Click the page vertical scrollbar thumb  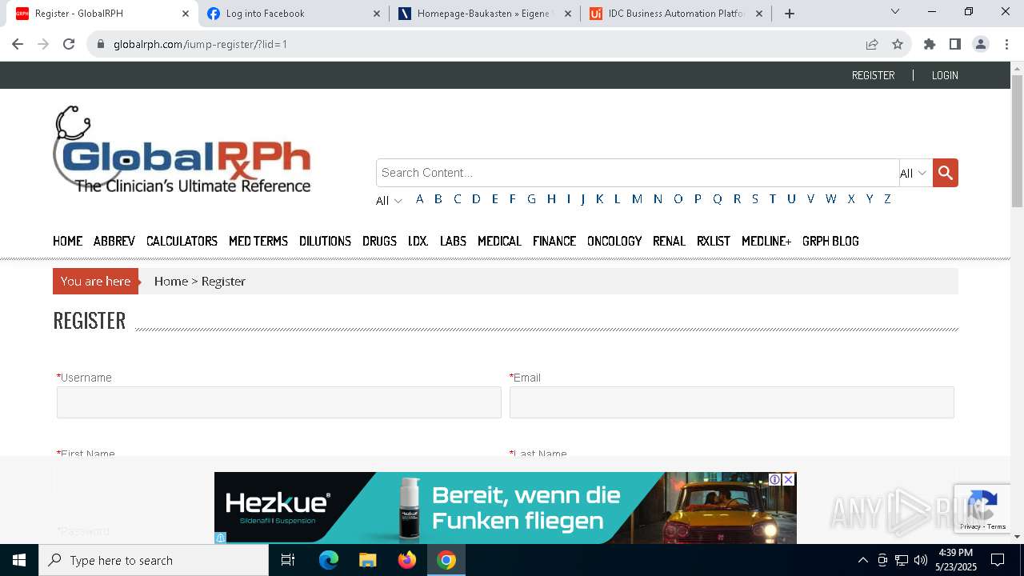(1017, 142)
